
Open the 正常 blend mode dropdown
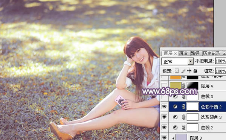point(191,61)
